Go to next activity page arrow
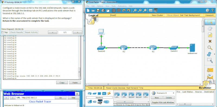This screenshot has height=107, width=217. 78,32
